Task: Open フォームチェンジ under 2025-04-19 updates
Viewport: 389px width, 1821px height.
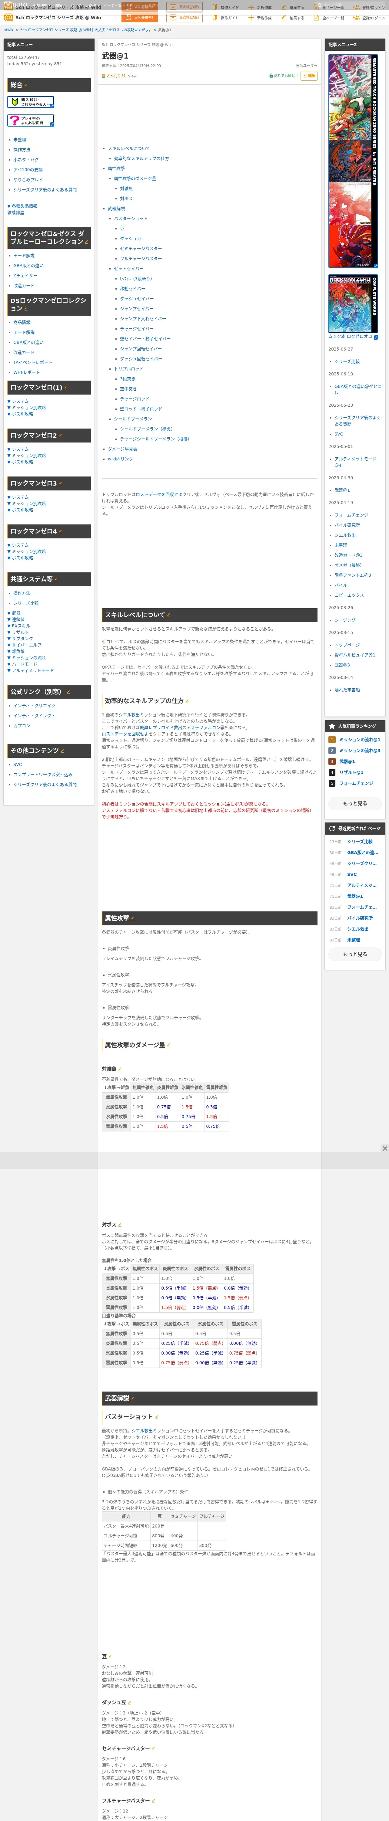Action: click(x=351, y=515)
